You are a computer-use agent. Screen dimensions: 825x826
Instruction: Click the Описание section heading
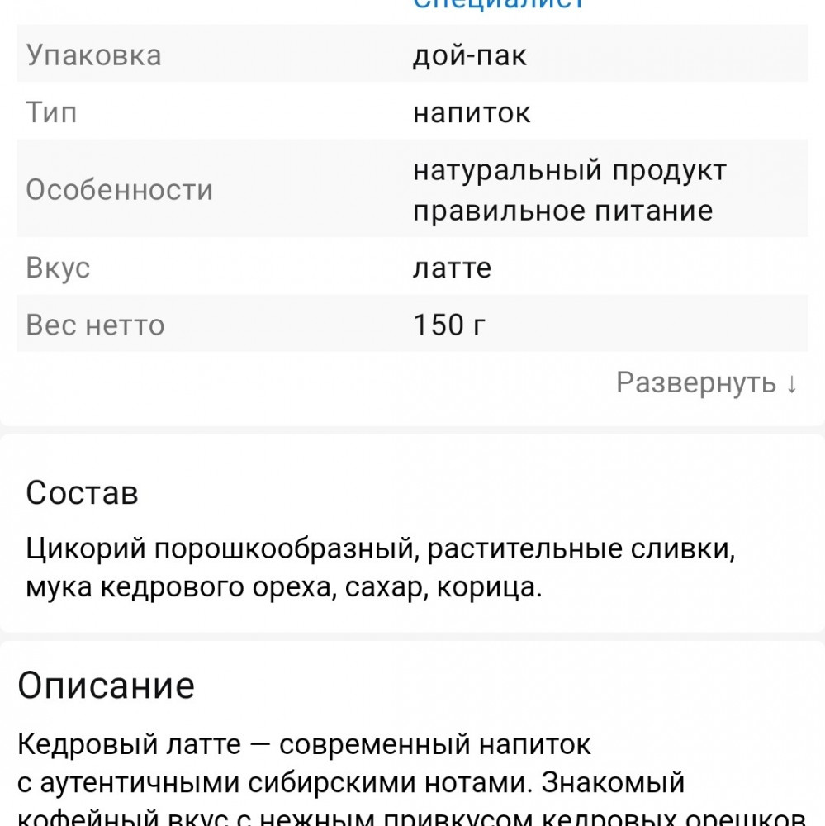click(x=106, y=686)
